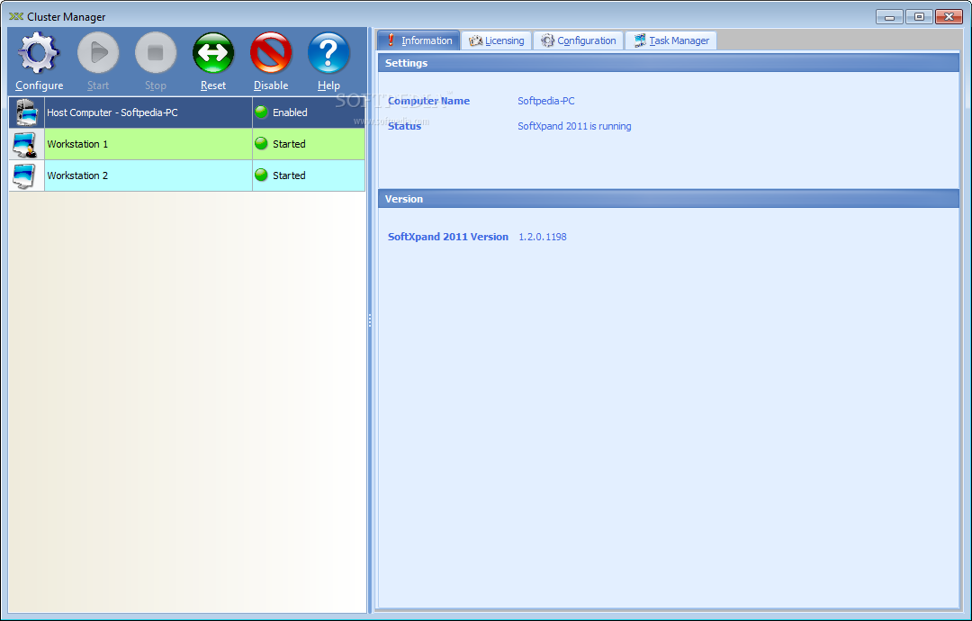Image resolution: width=972 pixels, height=621 pixels.
Task: Click the Enabled status text
Action: tap(290, 112)
